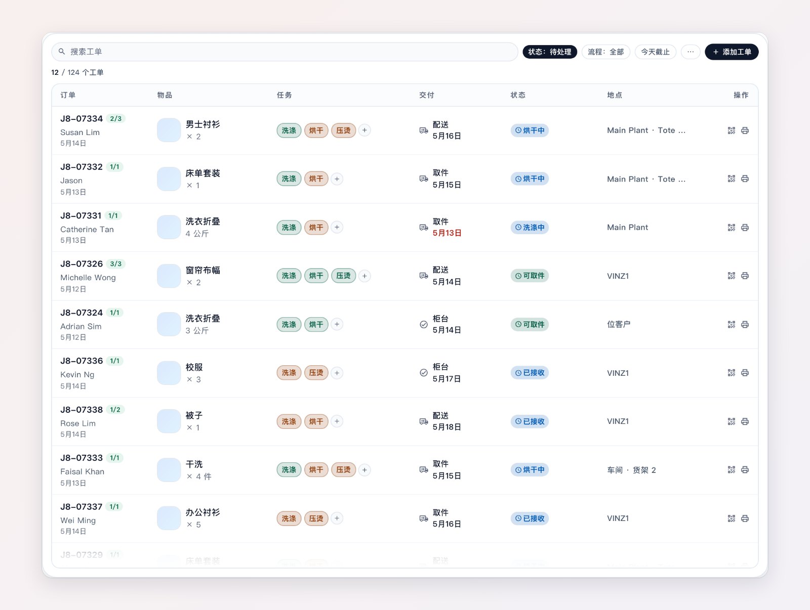Toggle the 烘干 task on order J8-07338

point(316,421)
